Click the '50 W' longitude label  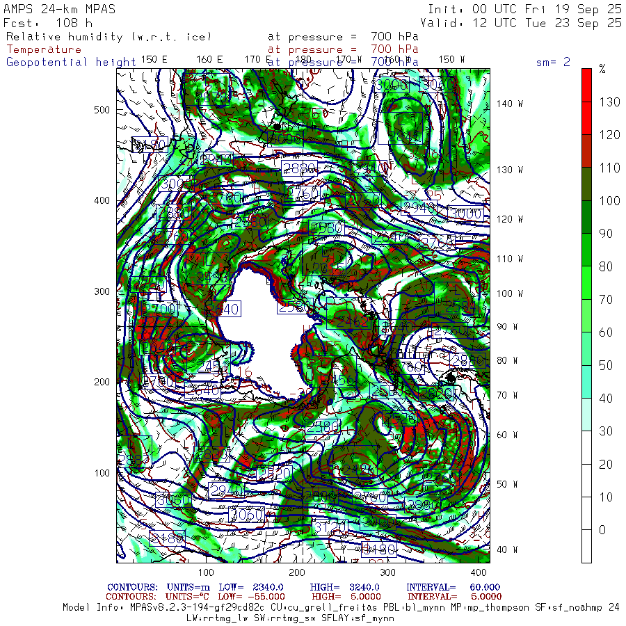pyautogui.click(x=507, y=485)
